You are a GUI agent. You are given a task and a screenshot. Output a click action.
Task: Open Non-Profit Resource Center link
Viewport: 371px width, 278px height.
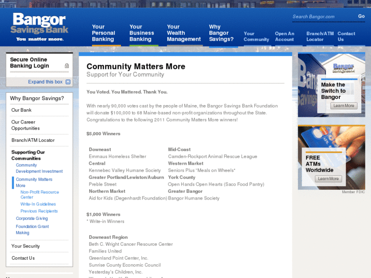(39, 194)
